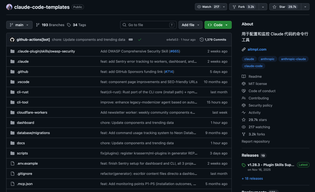Click the star icon beside 29.7k stars
The height and width of the screenshot is (192, 315).
[244, 120]
